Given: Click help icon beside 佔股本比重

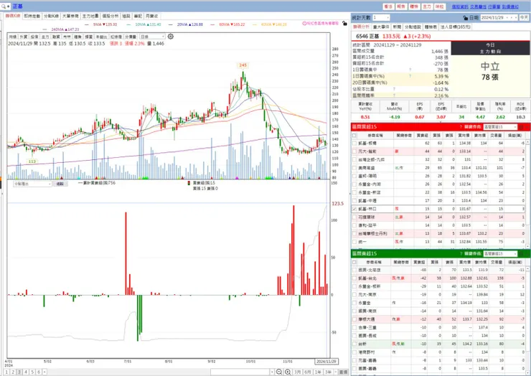Looking at the screenshot, I should 394,89.
